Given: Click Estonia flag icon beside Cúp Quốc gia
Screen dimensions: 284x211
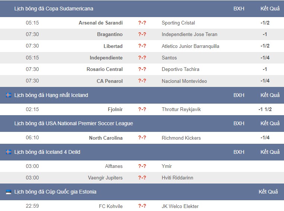Looking at the screenshot, I should click(x=9, y=192).
